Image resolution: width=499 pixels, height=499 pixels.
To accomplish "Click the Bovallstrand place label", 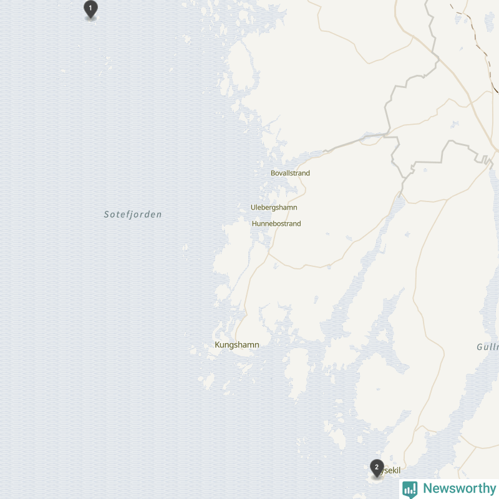I will click(290, 173).
